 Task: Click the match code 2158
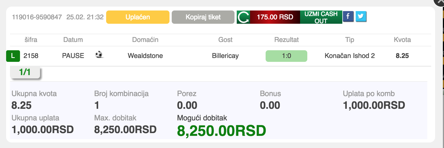pyautogui.click(x=31, y=56)
